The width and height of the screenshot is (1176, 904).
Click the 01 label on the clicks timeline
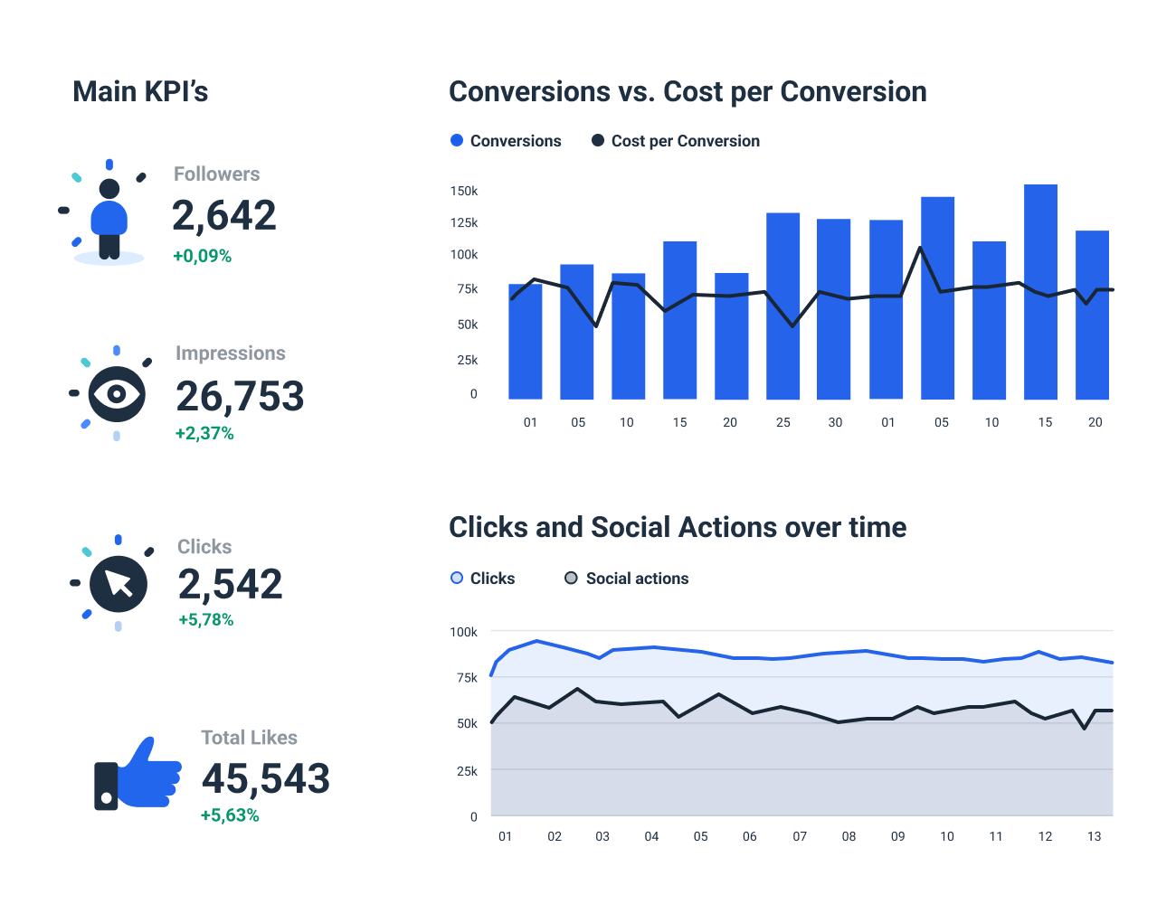coord(507,836)
